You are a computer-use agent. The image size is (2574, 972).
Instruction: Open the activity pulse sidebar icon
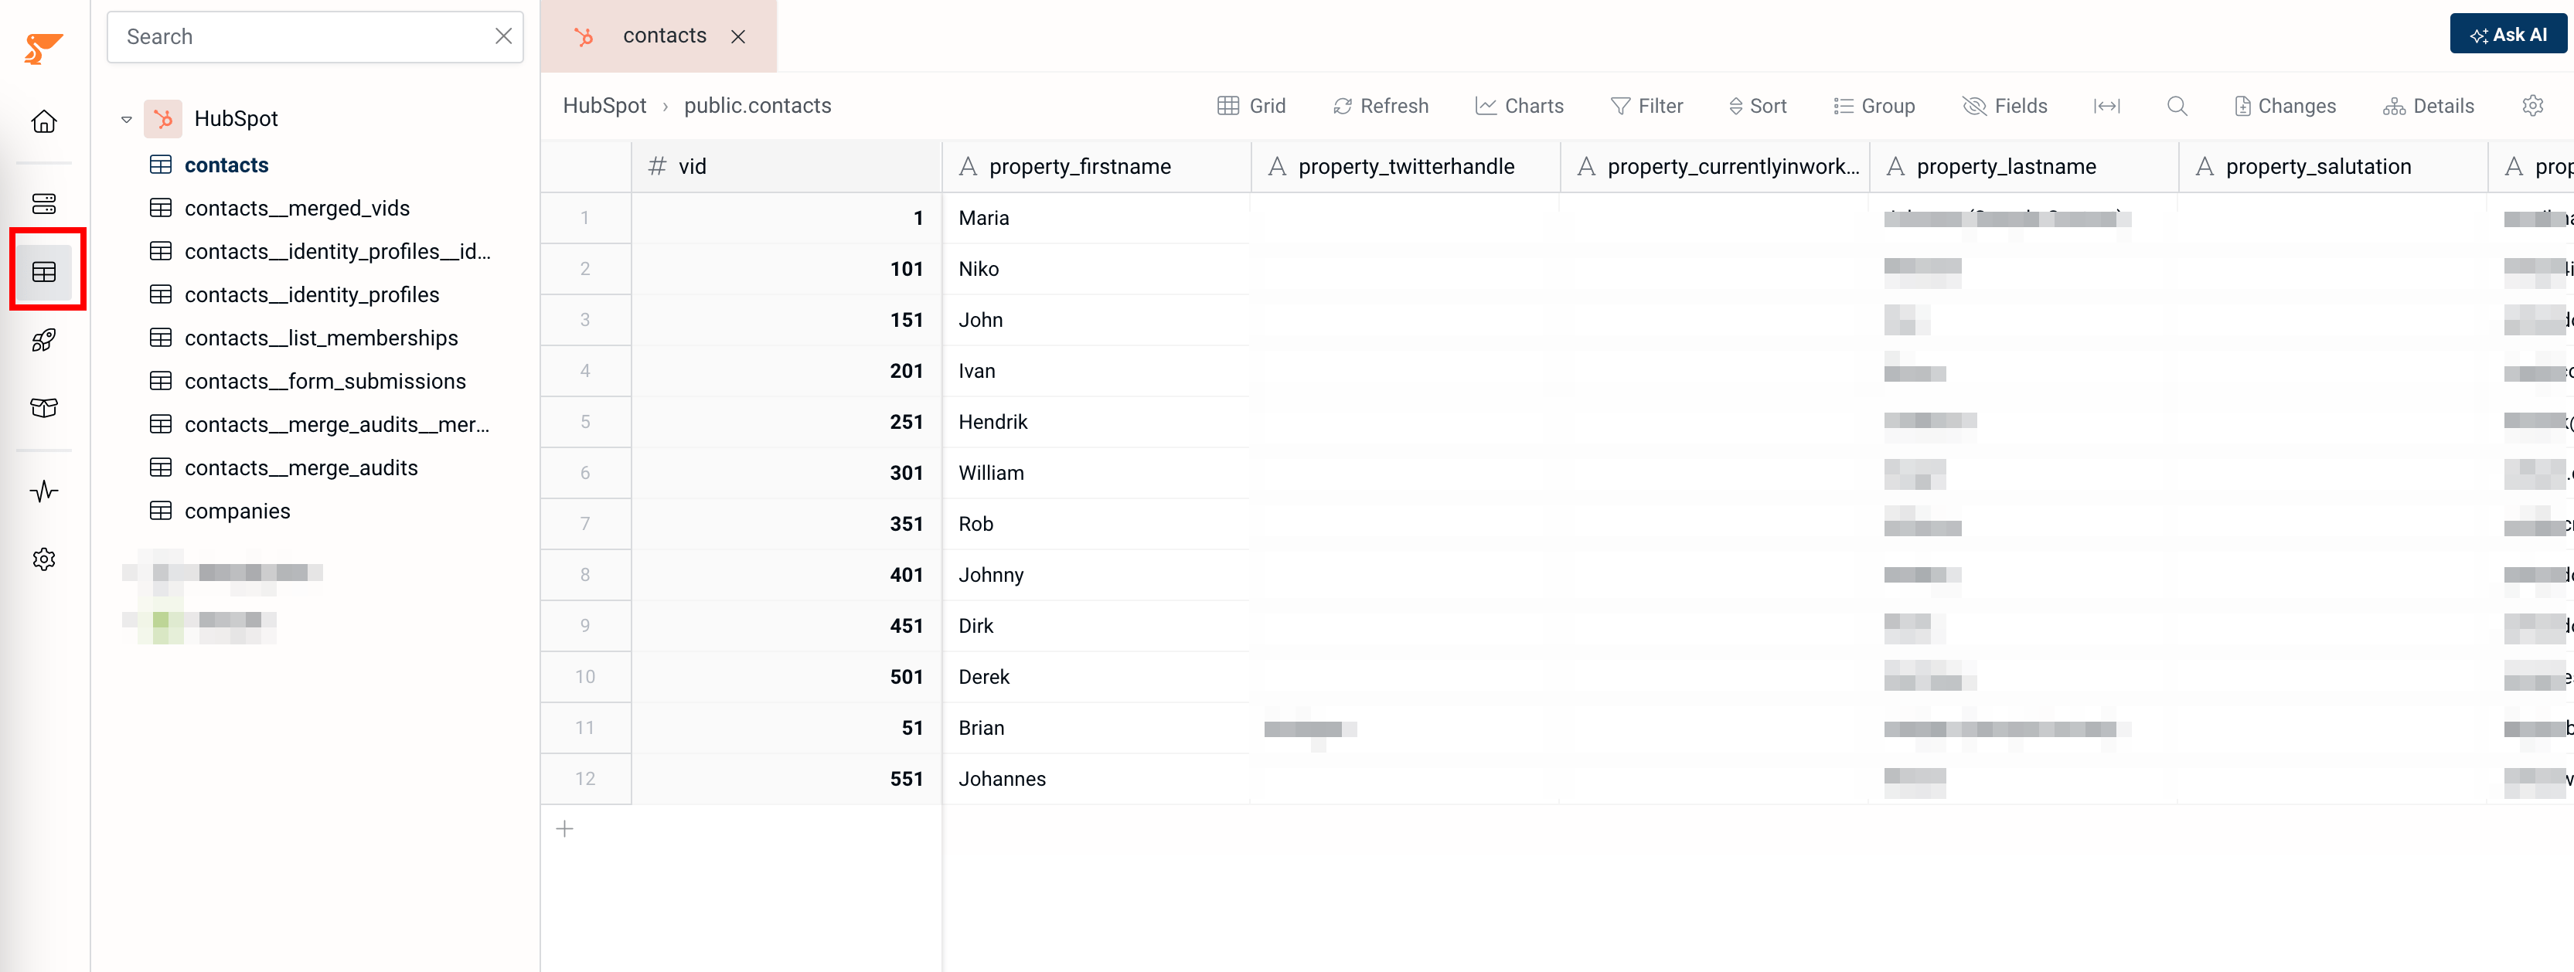coord(44,491)
